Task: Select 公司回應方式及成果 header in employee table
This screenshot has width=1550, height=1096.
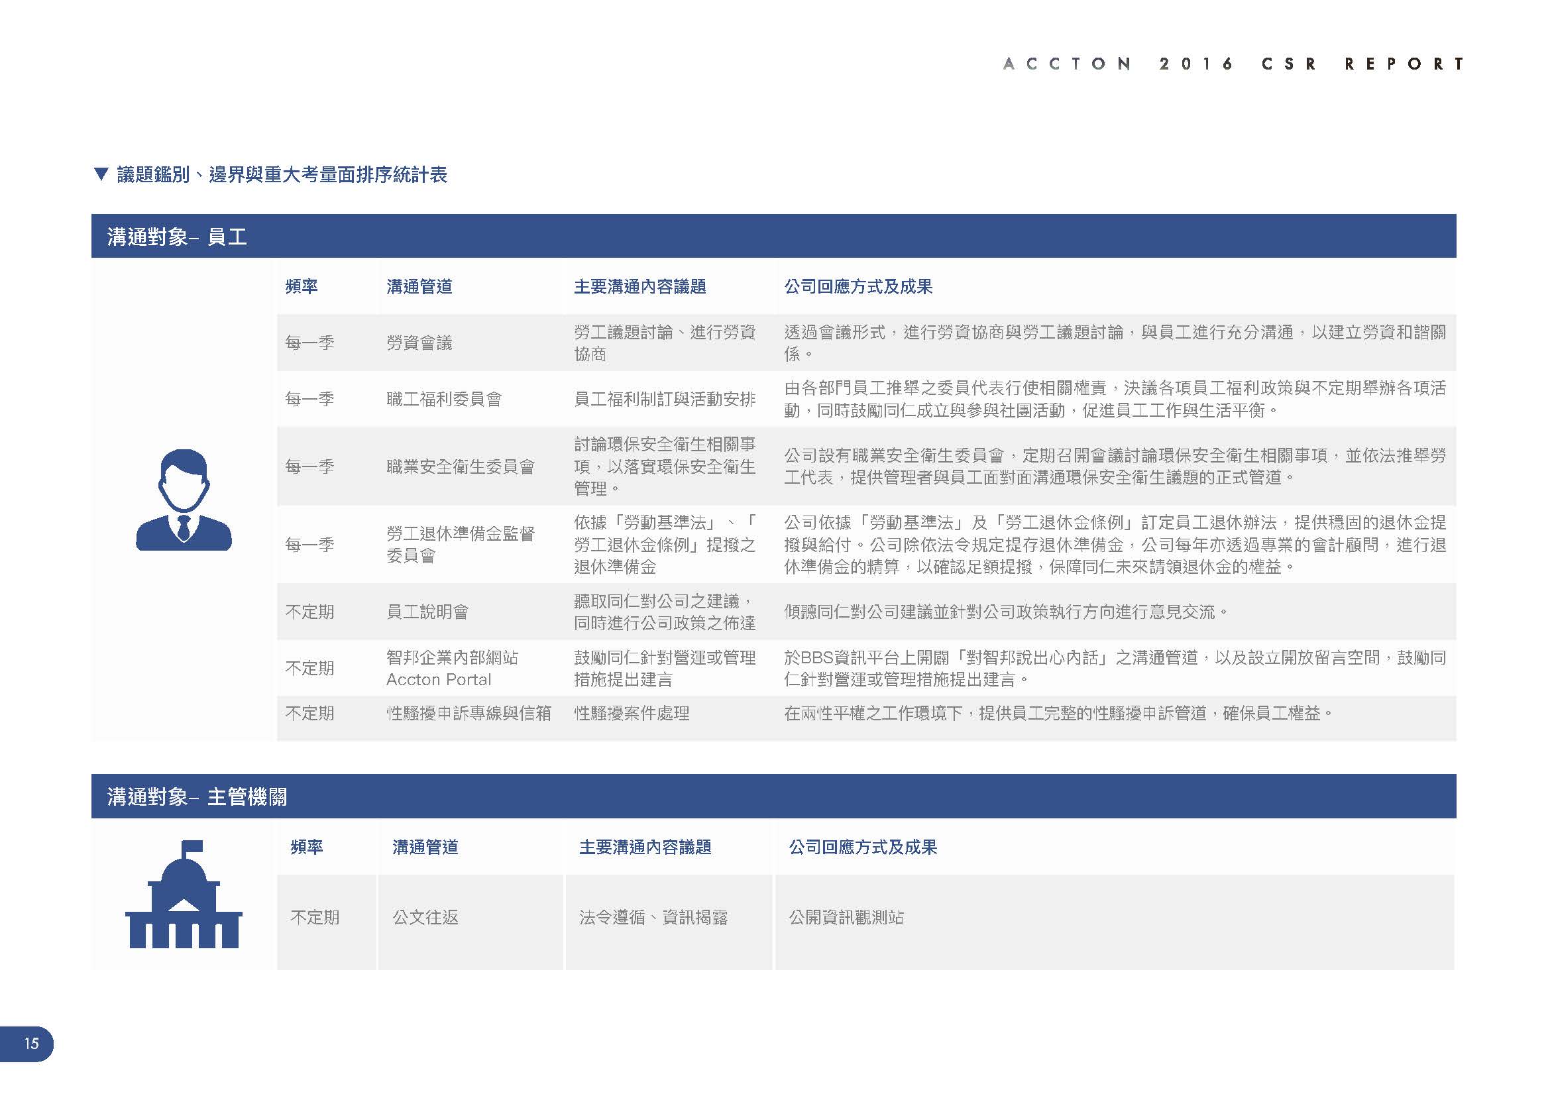Action: (858, 287)
